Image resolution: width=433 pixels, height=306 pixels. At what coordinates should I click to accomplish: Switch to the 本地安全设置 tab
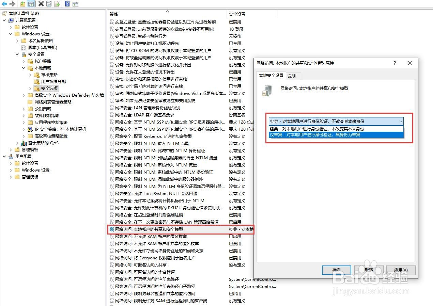pos(271,76)
